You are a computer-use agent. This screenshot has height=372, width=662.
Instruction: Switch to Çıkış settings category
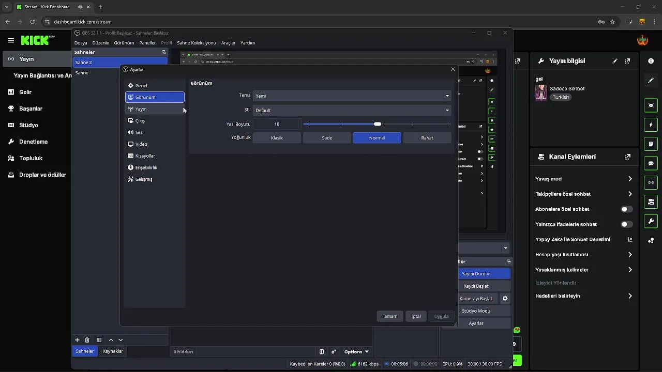(x=155, y=121)
